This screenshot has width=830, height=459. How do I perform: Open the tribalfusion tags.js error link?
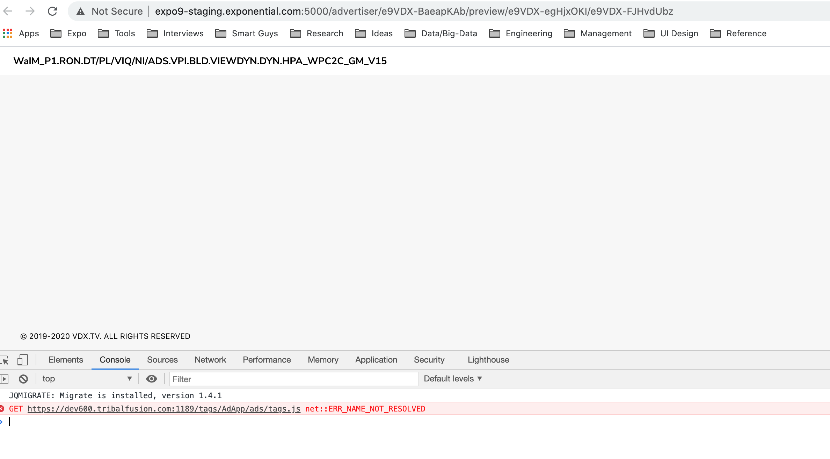coord(164,409)
